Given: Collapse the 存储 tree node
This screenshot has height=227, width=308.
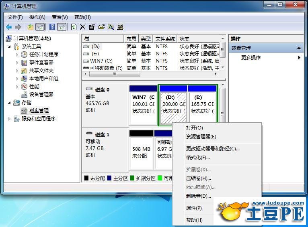Looking at the screenshot, I should [x=9, y=103].
